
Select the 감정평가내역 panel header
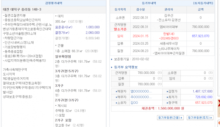[54, 3]
